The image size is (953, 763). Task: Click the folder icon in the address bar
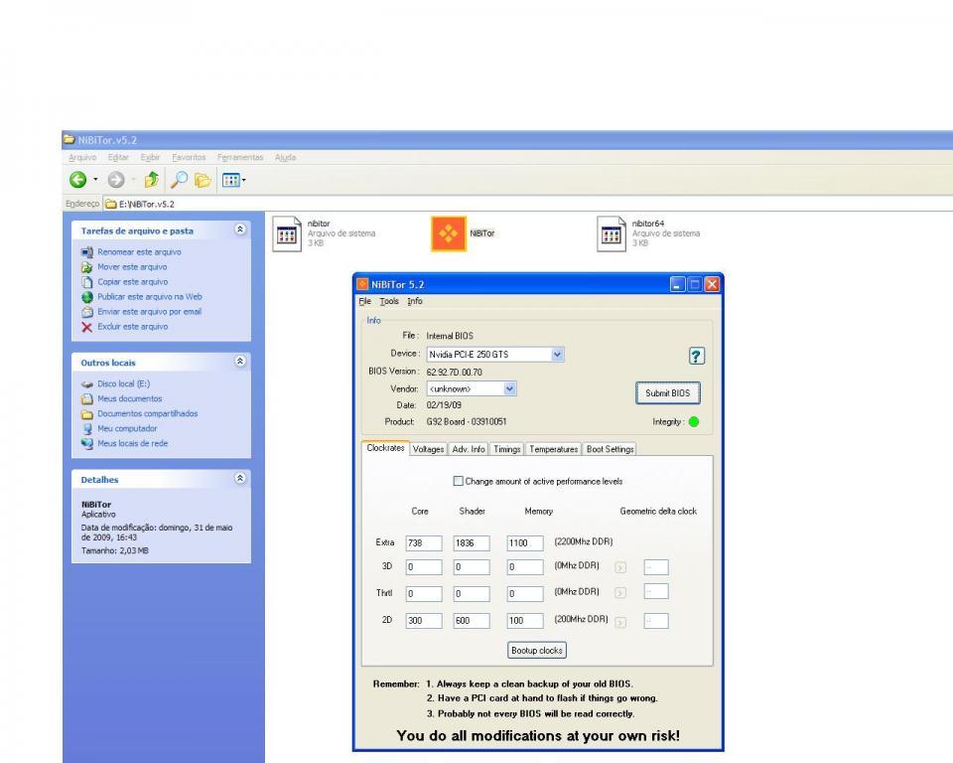point(110,204)
